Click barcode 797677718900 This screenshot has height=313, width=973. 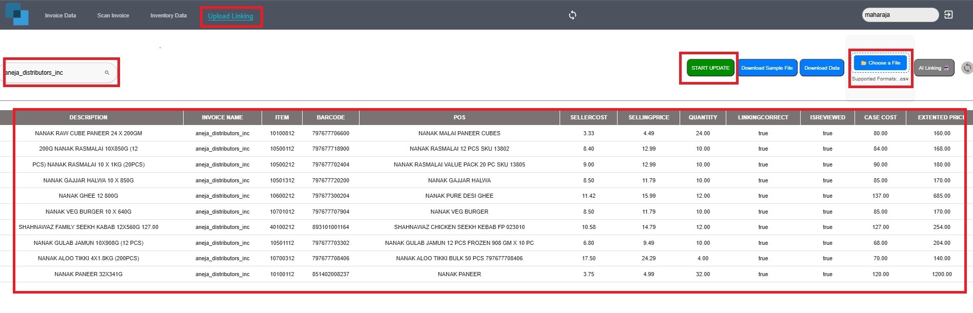(331, 149)
